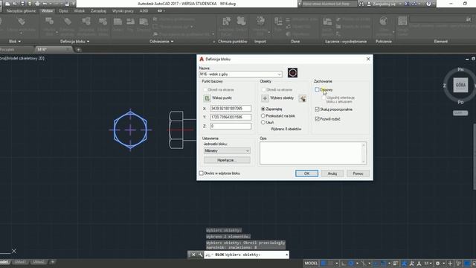Click the Przytnij clip icon in Odniesienie
This screenshot has width=476, height=268.
pyautogui.click(x=131, y=22)
